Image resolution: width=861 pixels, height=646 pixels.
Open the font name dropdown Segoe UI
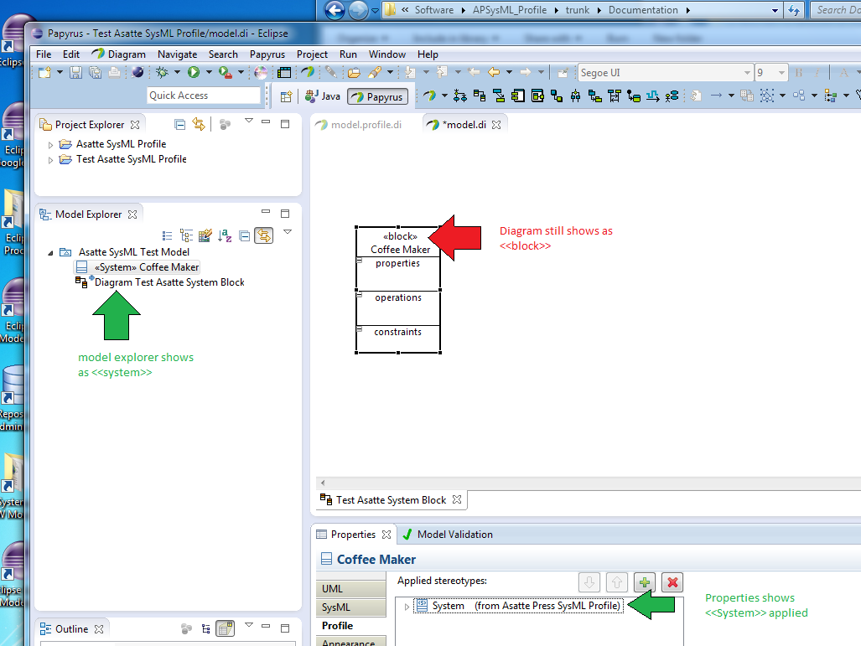point(747,72)
